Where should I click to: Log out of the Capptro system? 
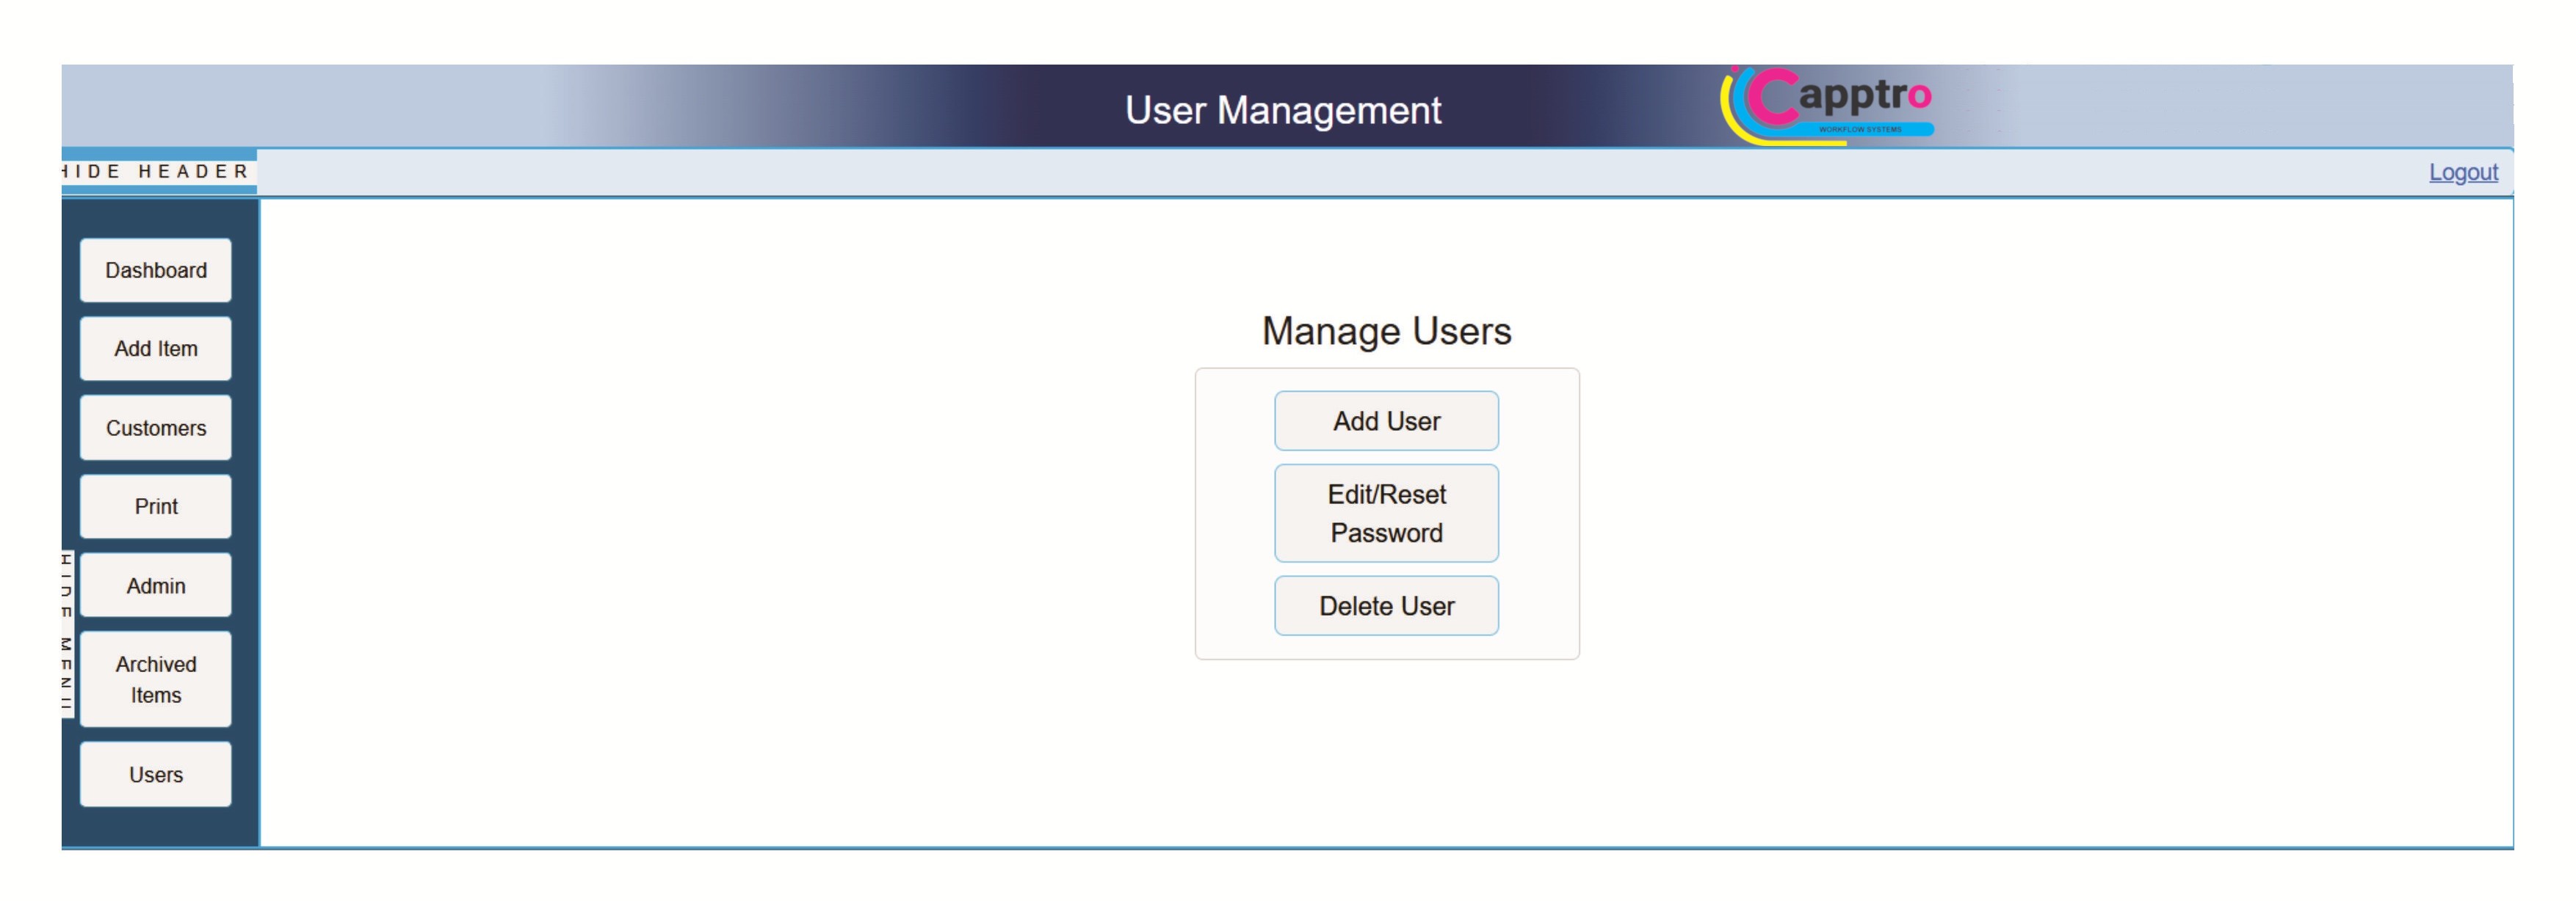pos(2463,172)
